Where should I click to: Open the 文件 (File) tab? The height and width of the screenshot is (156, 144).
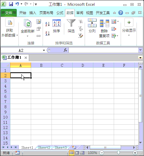point(9,13)
